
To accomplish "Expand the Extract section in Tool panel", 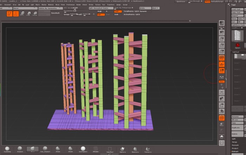I will pos(235,151).
